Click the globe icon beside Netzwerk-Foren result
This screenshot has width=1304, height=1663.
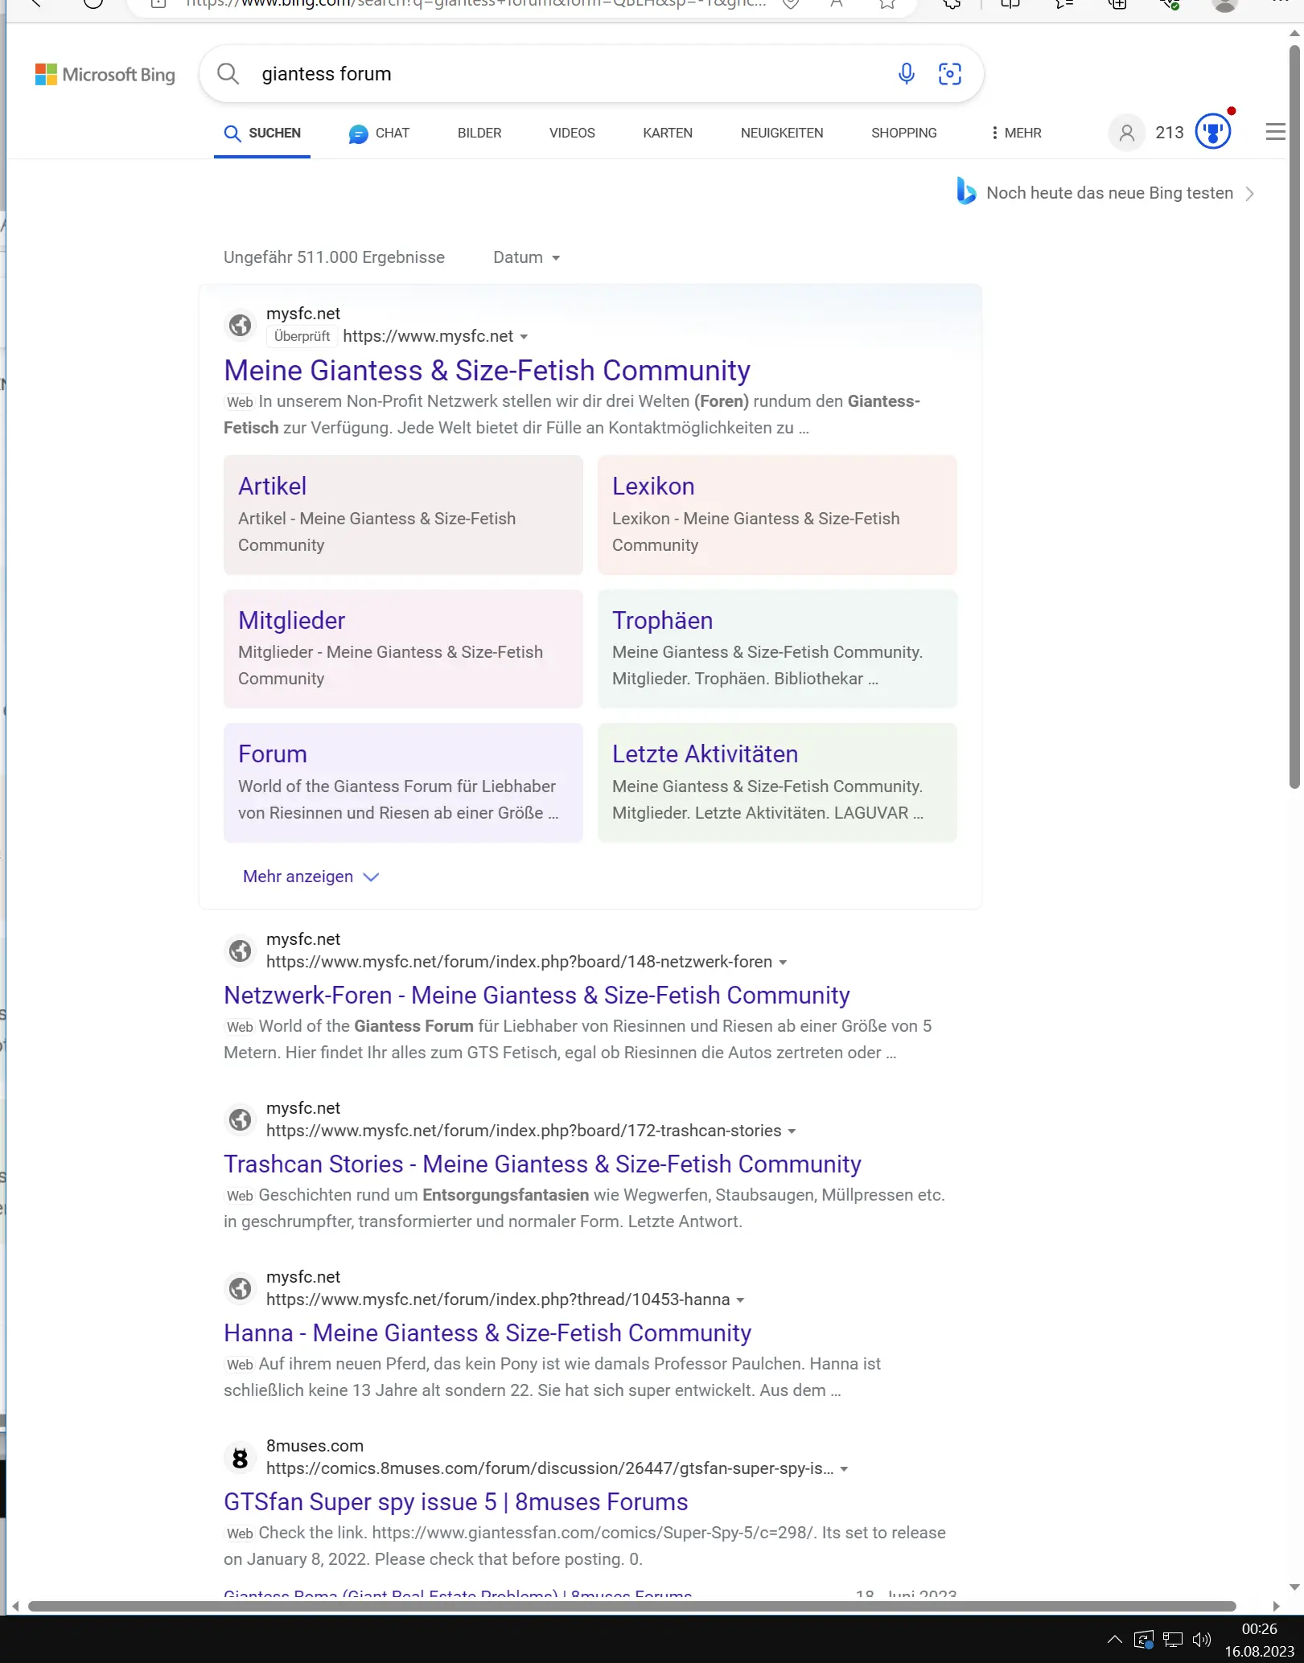(240, 951)
